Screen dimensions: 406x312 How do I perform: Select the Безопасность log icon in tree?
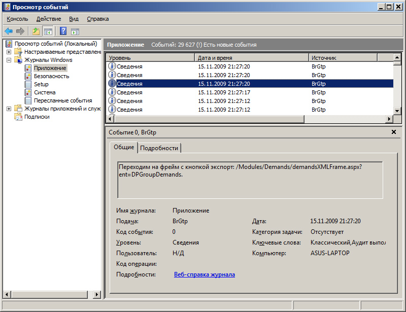29,76
